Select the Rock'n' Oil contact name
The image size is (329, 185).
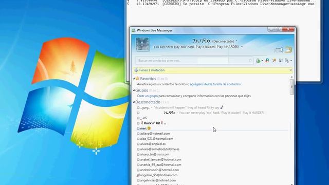pyautogui.click(x=153, y=123)
